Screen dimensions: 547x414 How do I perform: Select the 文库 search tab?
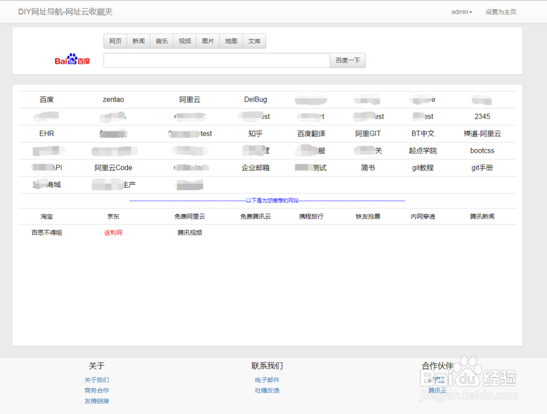[254, 41]
